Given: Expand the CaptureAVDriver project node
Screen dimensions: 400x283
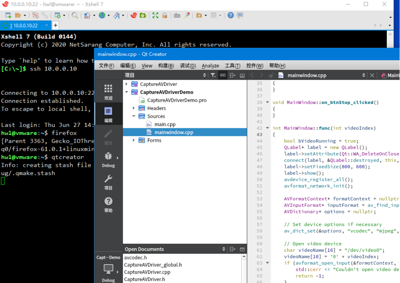Looking at the screenshot, I should click(126, 84).
